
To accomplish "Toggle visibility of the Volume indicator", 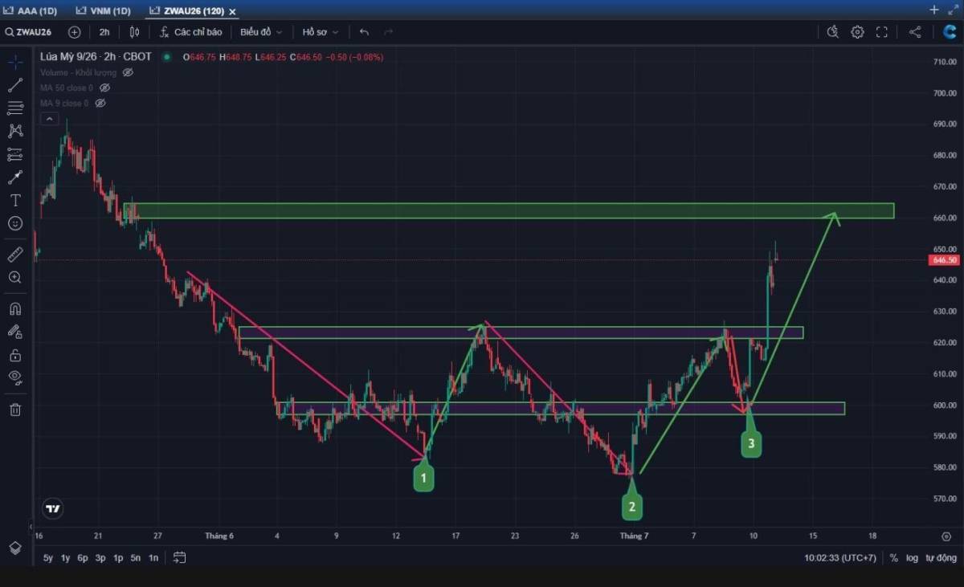I will (128, 72).
